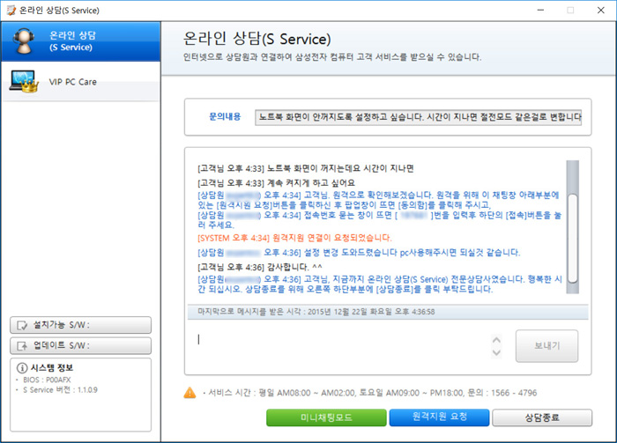Click the 계속 켜지게 하고 싶어요 message
The image size is (617, 443).
pos(276,183)
